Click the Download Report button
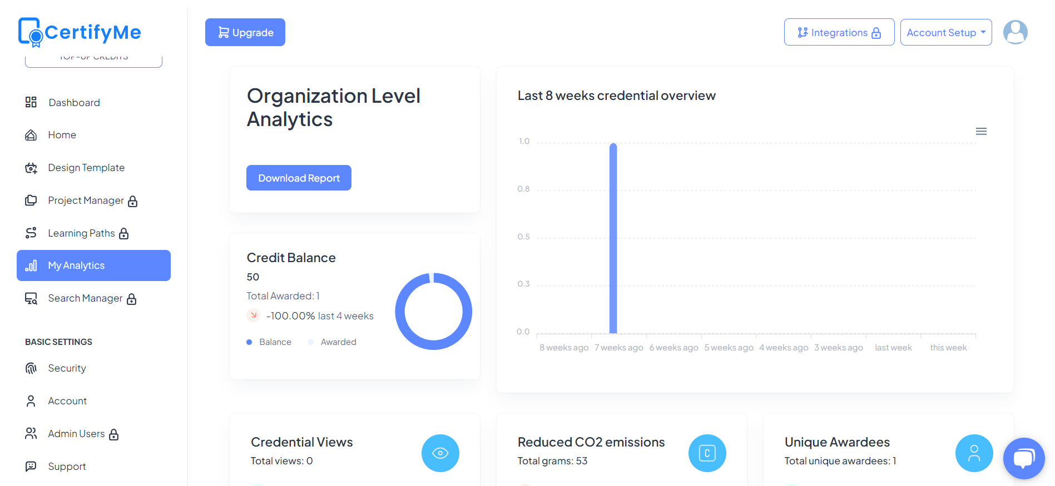 (299, 178)
